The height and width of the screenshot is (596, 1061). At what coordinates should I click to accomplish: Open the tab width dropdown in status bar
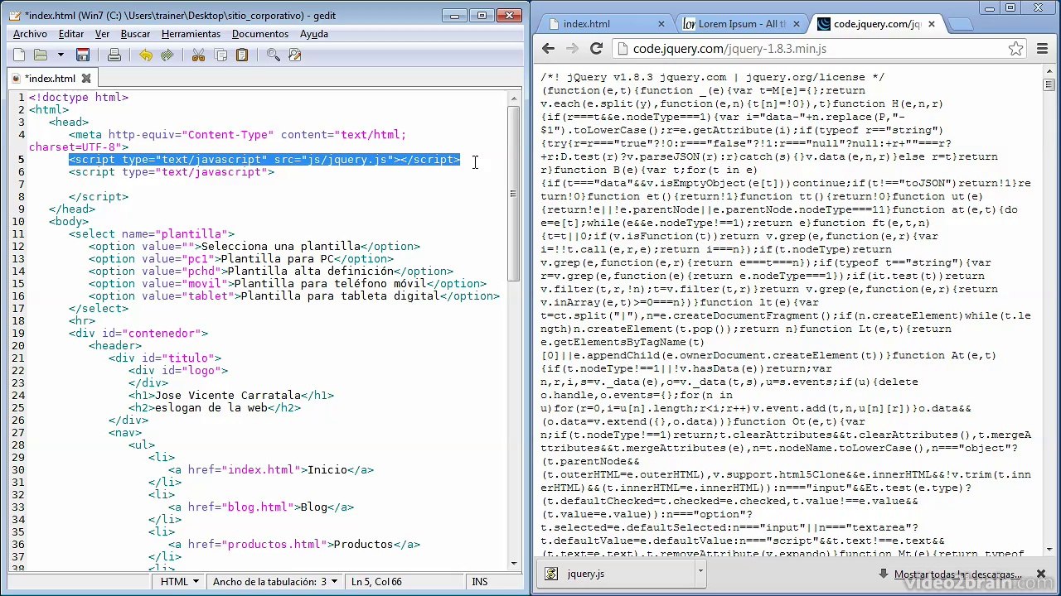point(275,582)
